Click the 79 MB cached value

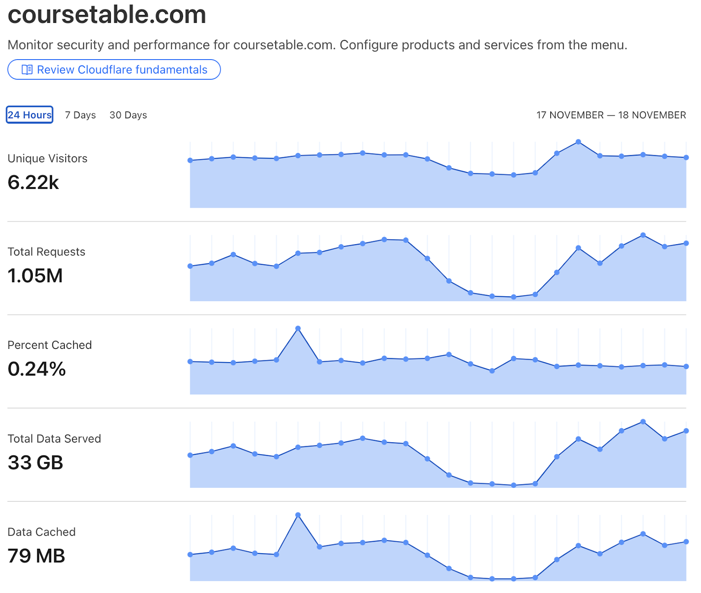(x=36, y=556)
